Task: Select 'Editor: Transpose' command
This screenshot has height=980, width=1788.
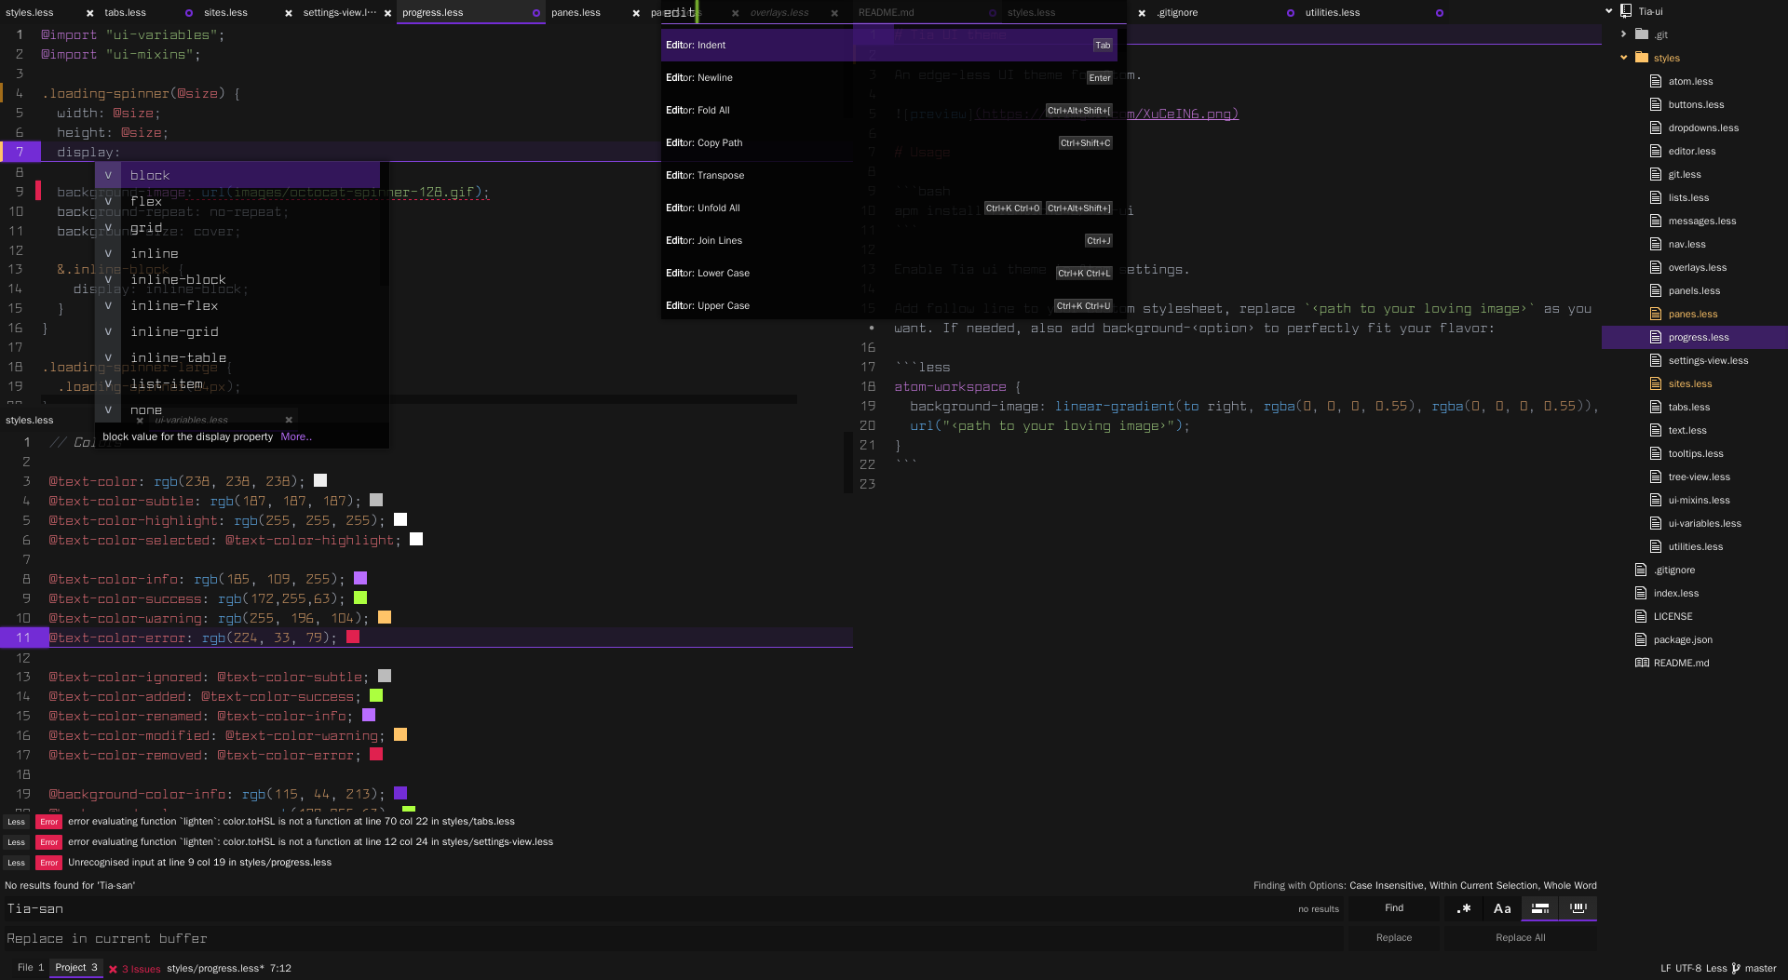Action: 888,175
